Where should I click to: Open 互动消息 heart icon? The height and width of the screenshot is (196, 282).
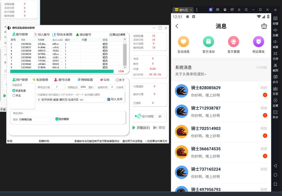183,42
